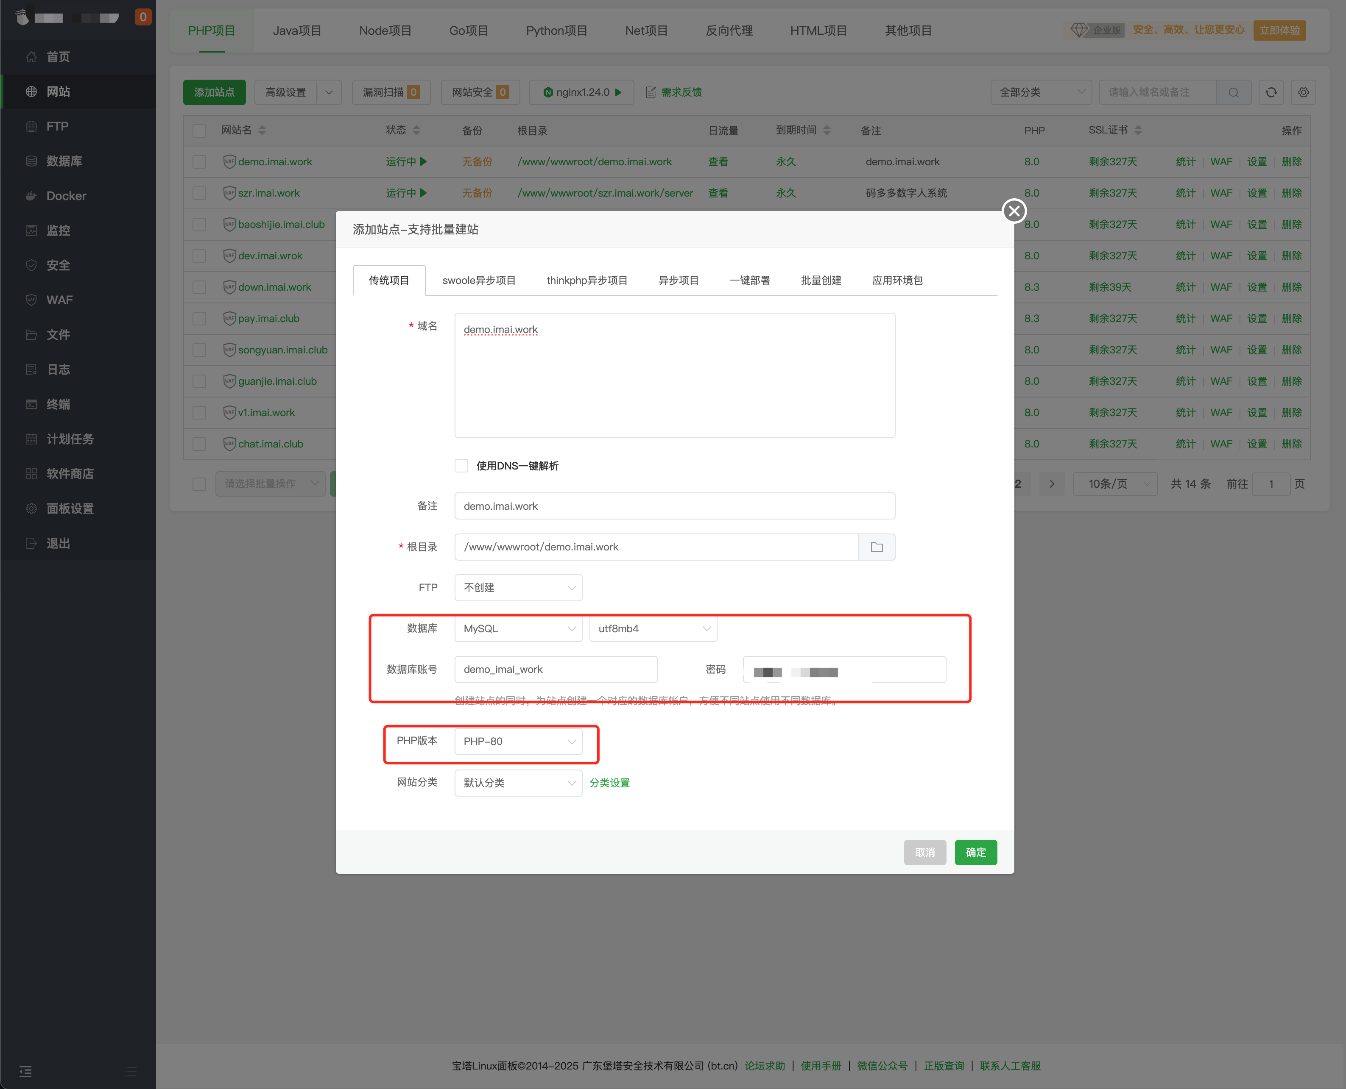
Task: Click the refresh icon in site toolbar
Action: [x=1271, y=92]
